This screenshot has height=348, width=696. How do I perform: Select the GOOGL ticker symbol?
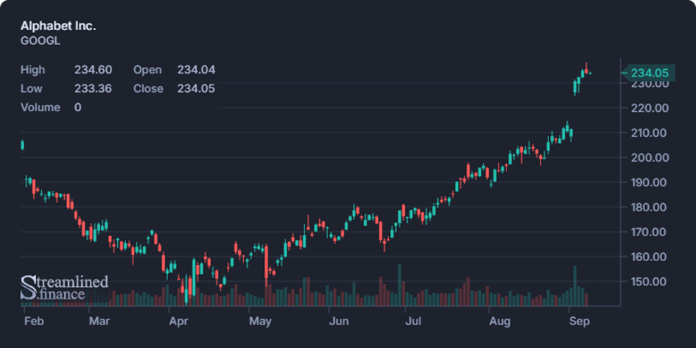(x=40, y=40)
